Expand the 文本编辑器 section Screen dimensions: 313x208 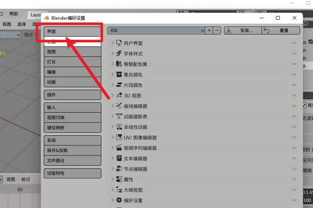pos(113,158)
